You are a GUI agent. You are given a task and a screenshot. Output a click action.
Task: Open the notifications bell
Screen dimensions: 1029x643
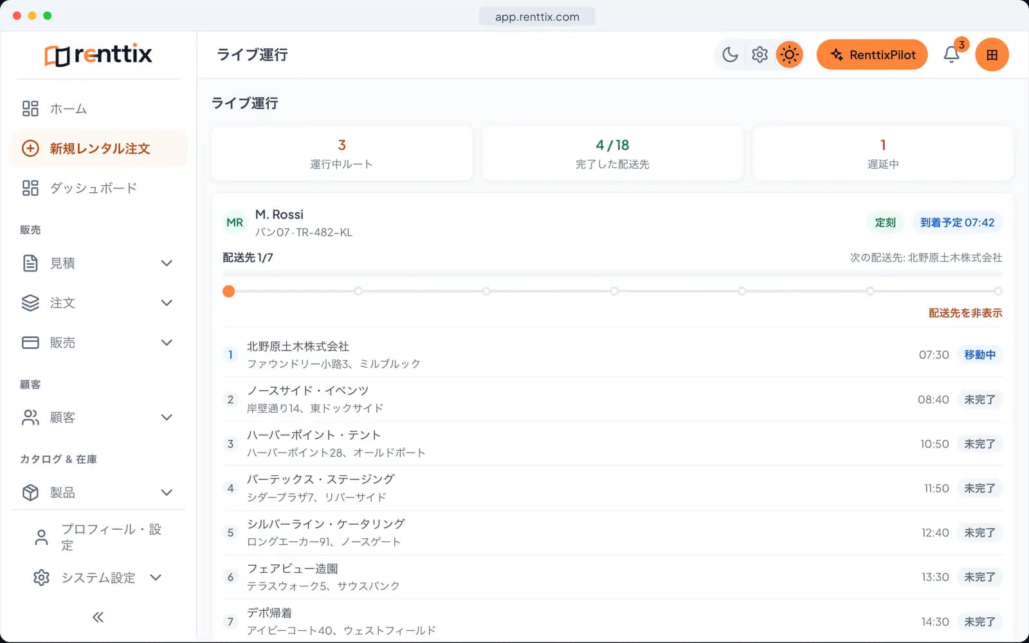pos(952,55)
